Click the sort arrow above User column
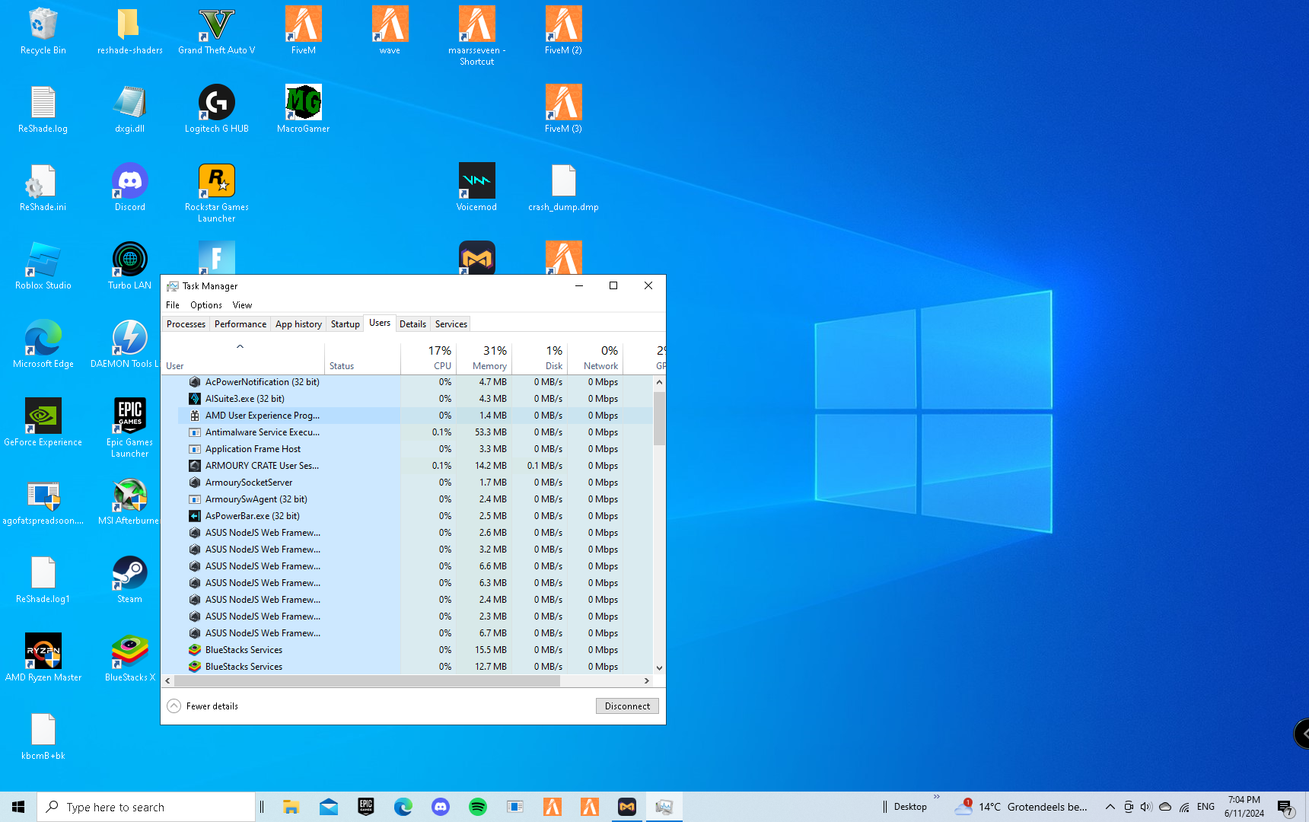This screenshot has width=1309, height=822. click(x=240, y=346)
